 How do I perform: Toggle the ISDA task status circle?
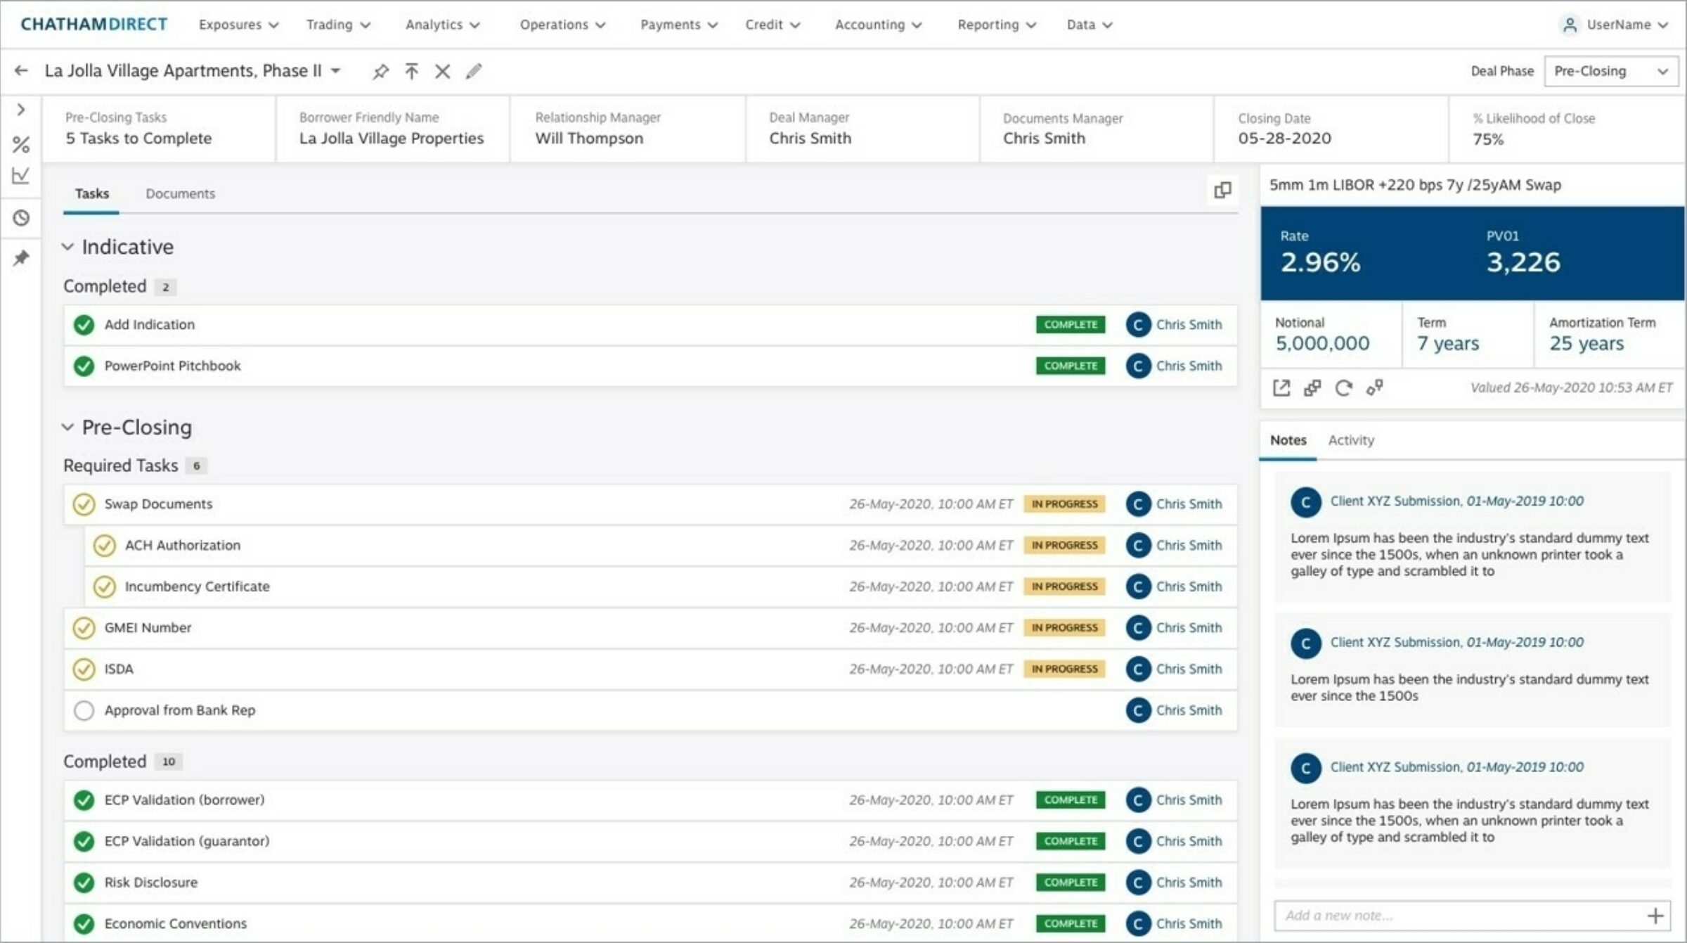pyautogui.click(x=84, y=669)
